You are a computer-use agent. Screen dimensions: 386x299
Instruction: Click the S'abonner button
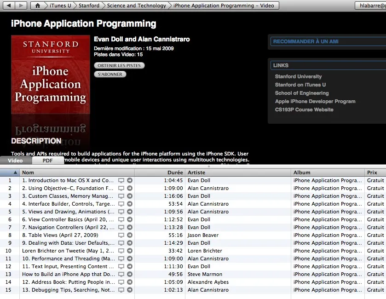pyautogui.click(x=110, y=75)
